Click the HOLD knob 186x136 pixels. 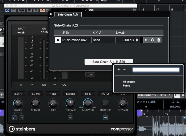tap(53, 103)
